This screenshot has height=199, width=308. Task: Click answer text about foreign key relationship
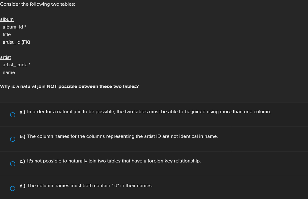click(x=114, y=161)
